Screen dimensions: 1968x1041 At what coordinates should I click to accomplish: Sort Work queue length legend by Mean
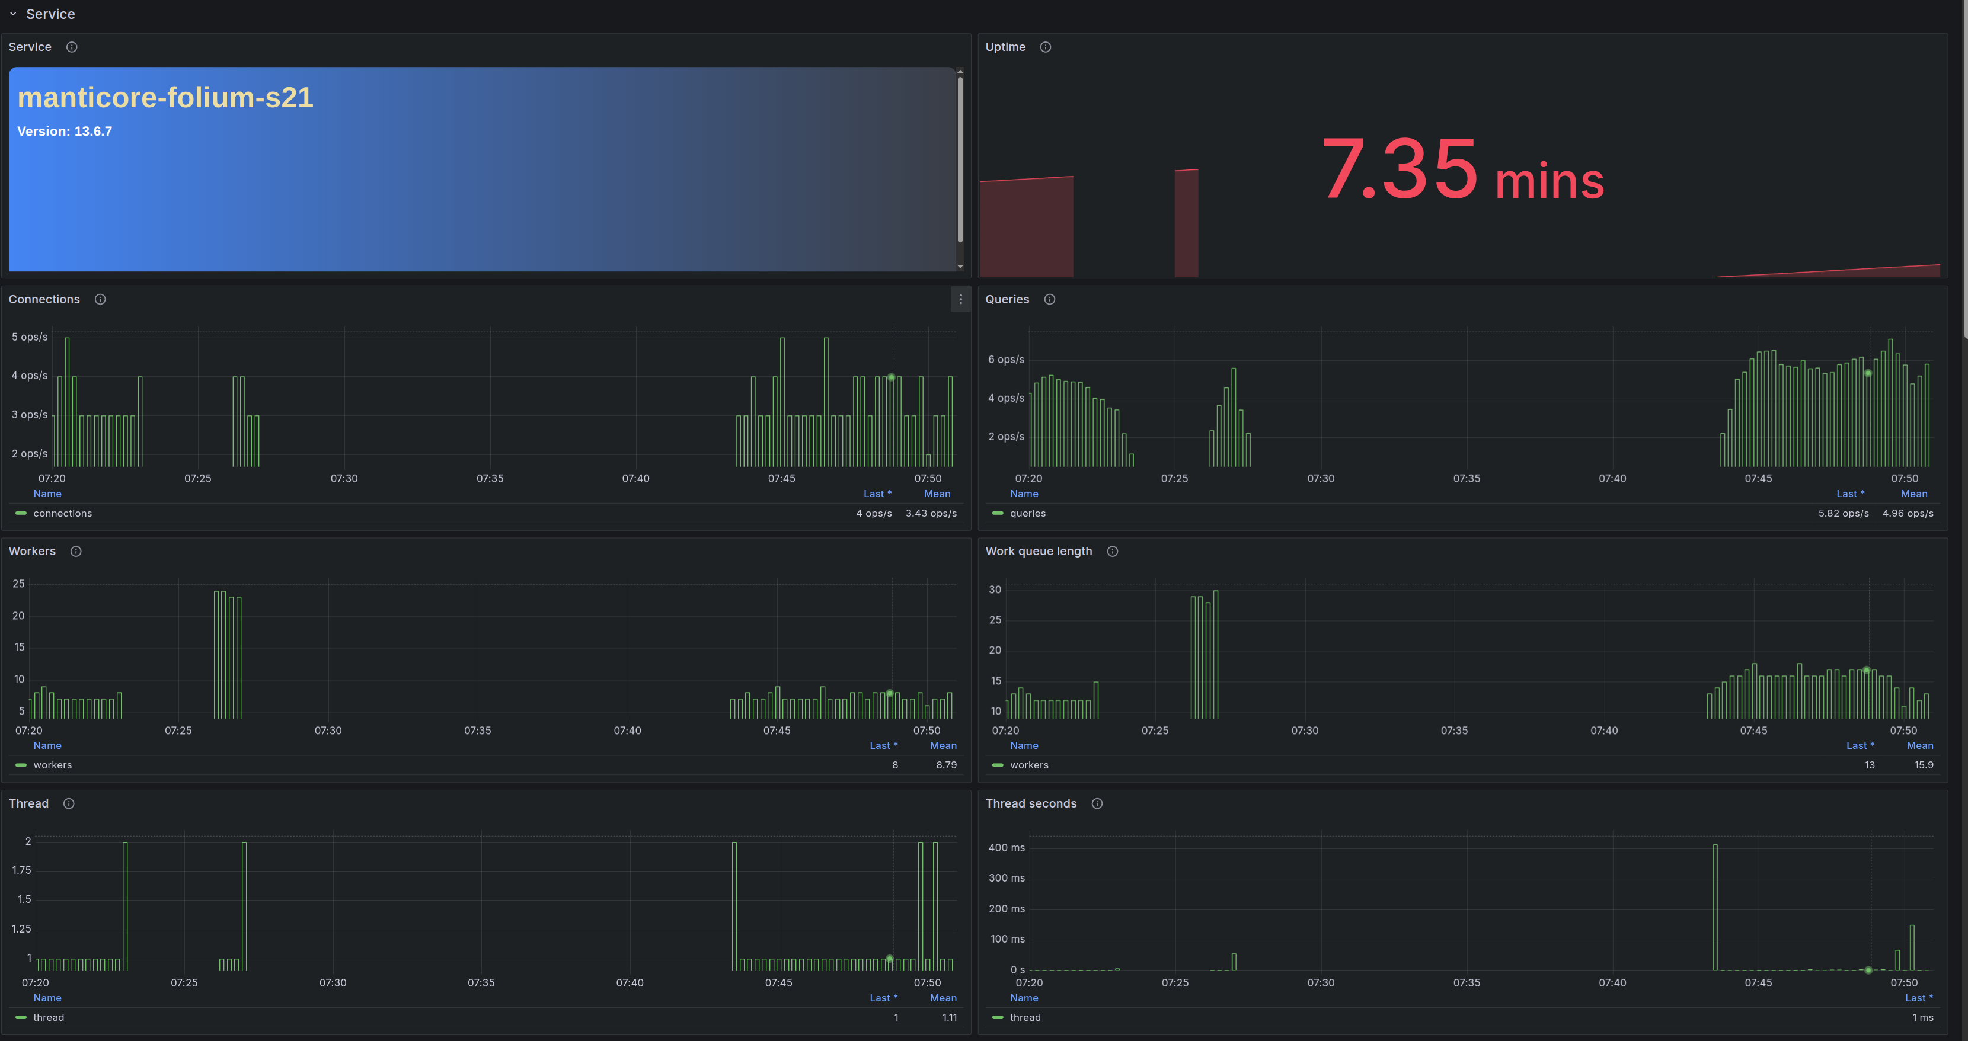(1919, 745)
